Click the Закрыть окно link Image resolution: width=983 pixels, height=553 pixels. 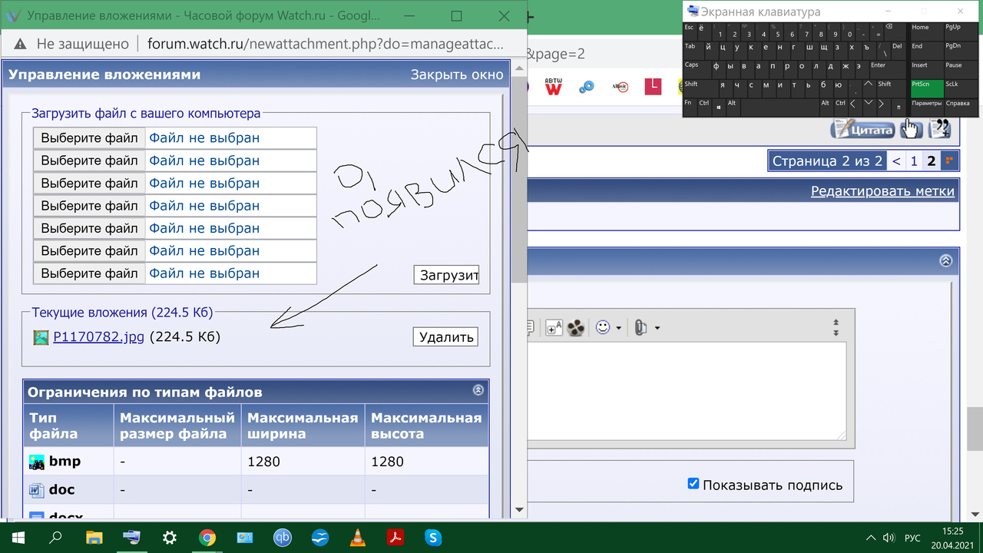click(457, 75)
